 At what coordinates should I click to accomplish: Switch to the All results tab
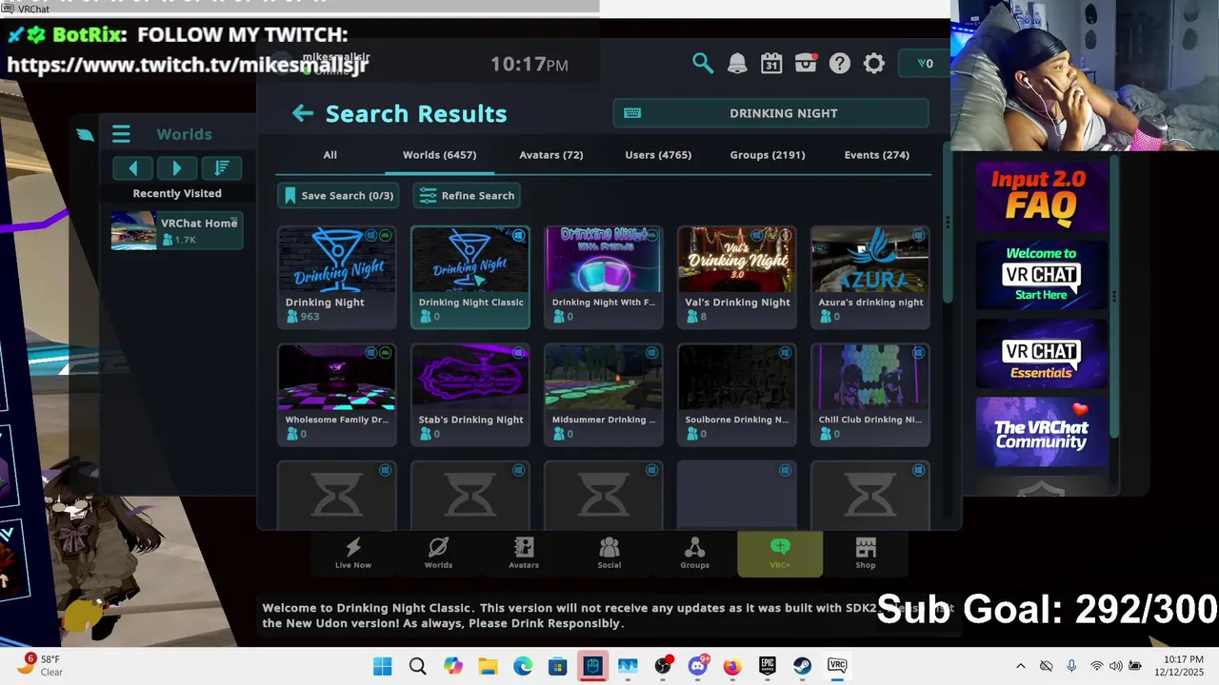point(330,155)
